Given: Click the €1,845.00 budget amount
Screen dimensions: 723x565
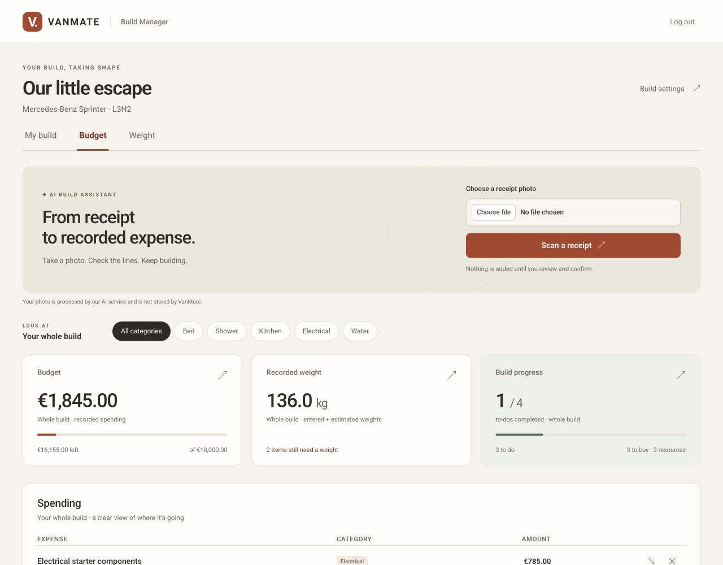Looking at the screenshot, I should (77, 401).
